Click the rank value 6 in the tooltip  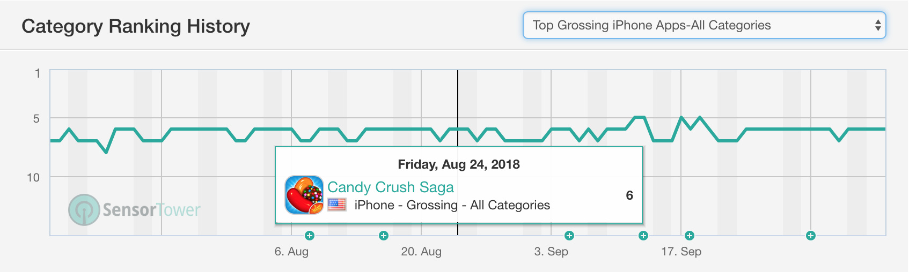coord(629,195)
